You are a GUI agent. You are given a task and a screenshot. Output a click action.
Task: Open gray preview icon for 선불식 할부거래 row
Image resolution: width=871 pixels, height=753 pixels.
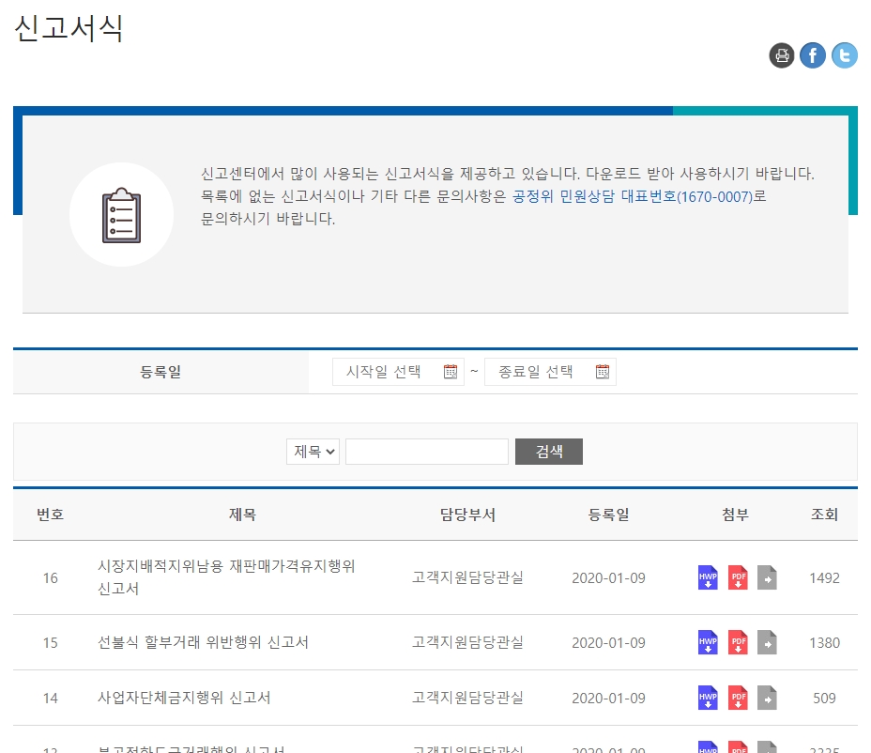[x=767, y=642]
